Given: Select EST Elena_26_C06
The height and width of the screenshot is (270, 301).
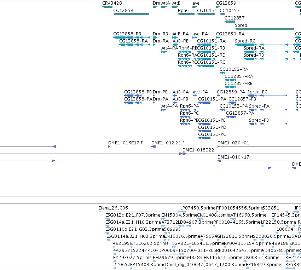Looking at the screenshot, I should click(x=139, y=212).
